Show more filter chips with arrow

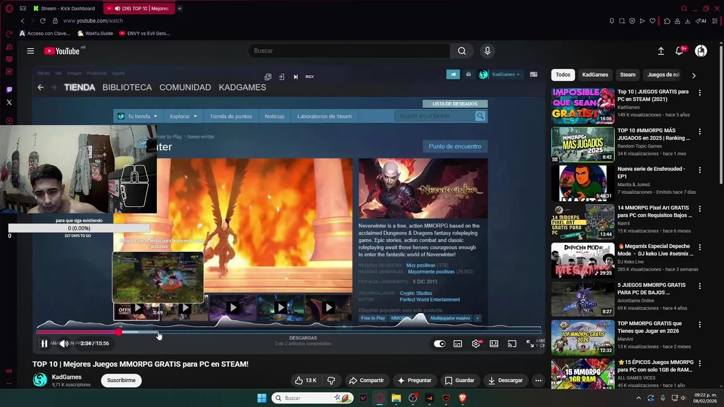[x=693, y=75]
